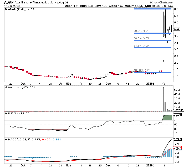
Task: Click the date text 17-Jan-2020
Action: [12, 6]
